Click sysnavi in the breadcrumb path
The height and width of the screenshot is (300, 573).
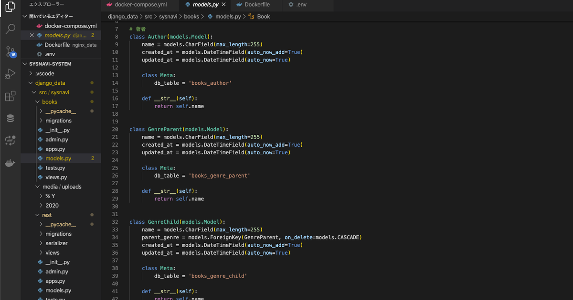click(168, 16)
